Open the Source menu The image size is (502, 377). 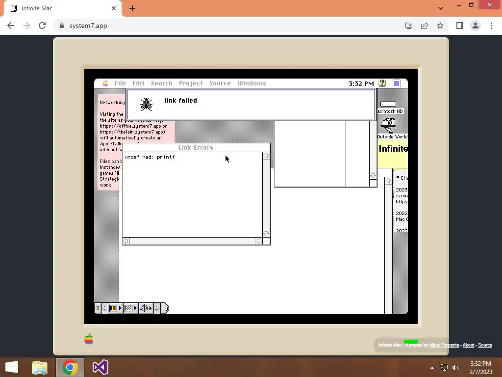coord(220,83)
